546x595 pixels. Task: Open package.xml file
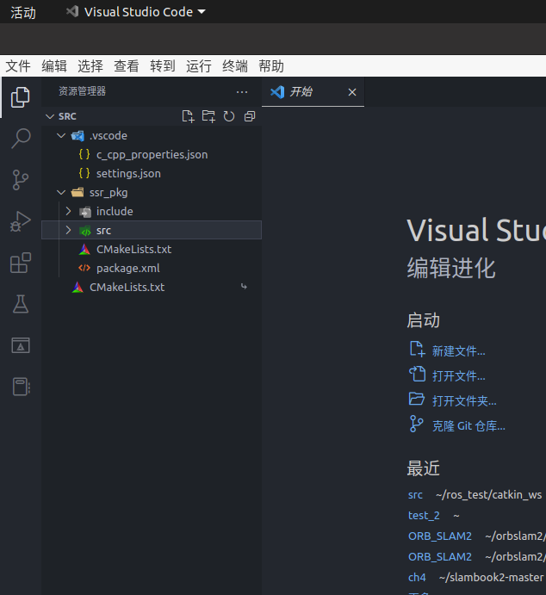(152, 269)
